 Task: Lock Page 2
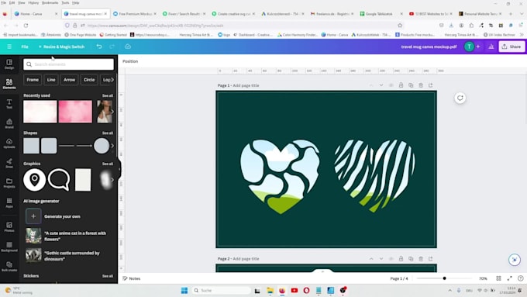point(401,259)
